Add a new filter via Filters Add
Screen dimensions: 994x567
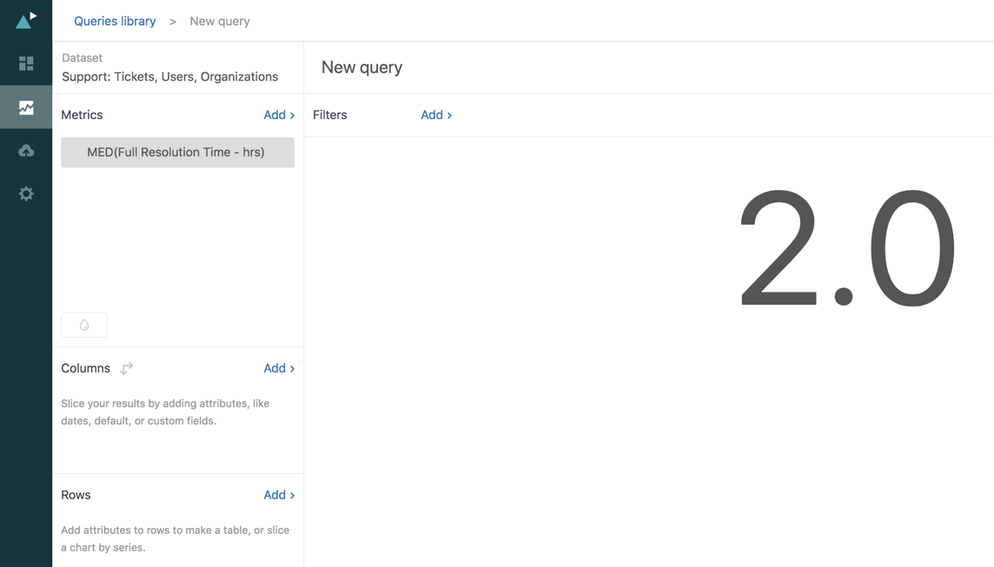click(435, 115)
